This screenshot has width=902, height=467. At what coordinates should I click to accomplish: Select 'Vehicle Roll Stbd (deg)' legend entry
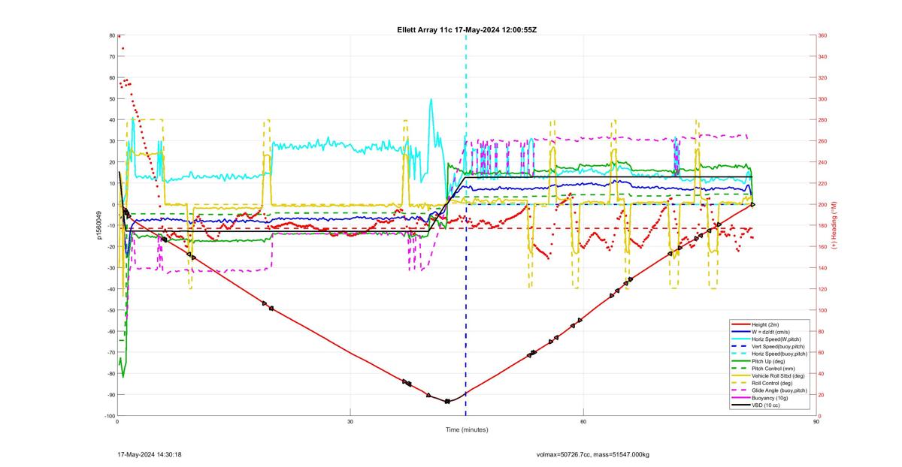[x=778, y=376]
